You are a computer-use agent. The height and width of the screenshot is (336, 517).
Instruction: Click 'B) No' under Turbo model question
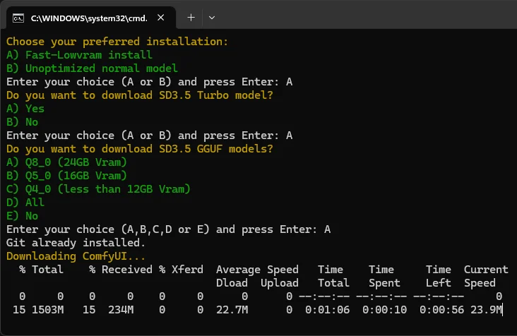pyautogui.click(x=22, y=122)
